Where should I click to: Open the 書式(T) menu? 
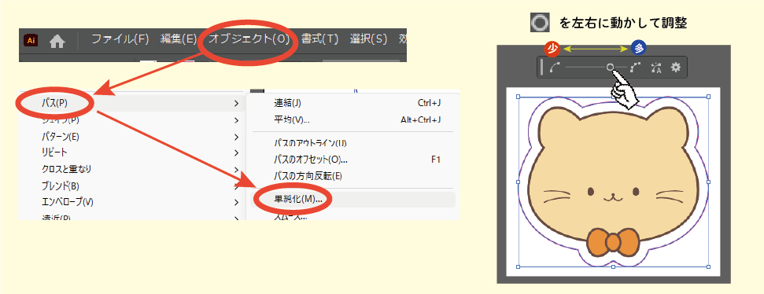coord(319,39)
